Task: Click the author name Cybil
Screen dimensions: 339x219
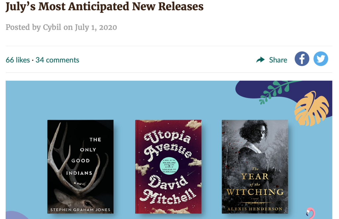Action: [x=52, y=27]
